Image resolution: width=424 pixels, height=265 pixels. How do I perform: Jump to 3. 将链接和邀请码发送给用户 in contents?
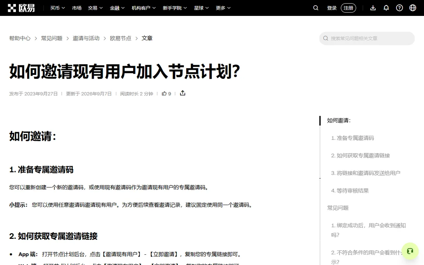(x=366, y=173)
